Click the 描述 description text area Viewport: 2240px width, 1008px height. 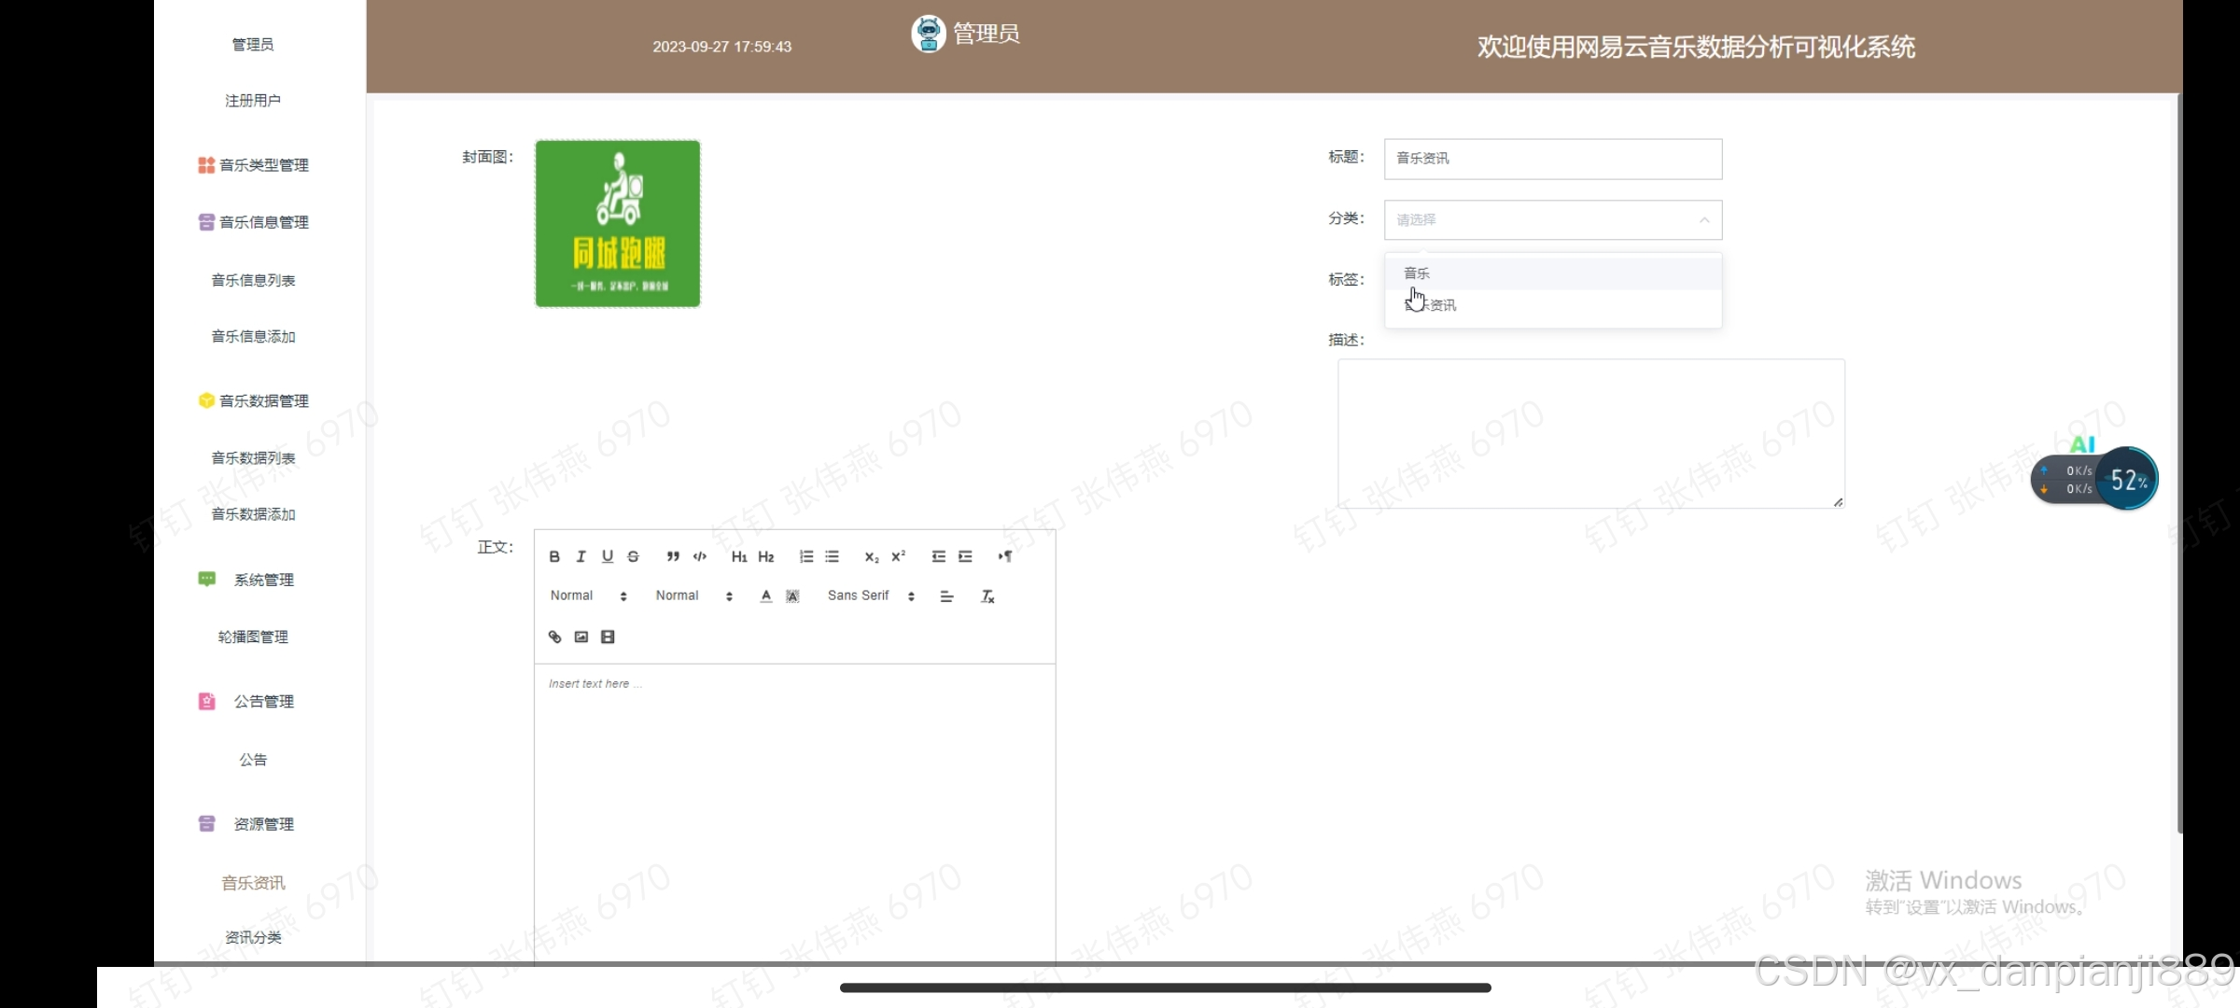pos(1590,434)
